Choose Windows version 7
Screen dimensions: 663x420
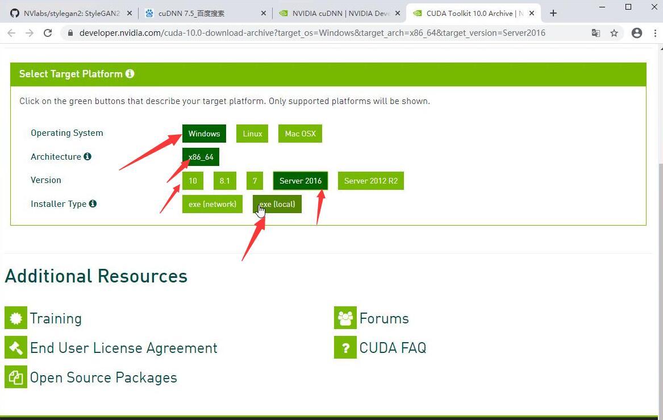point(255,181)
